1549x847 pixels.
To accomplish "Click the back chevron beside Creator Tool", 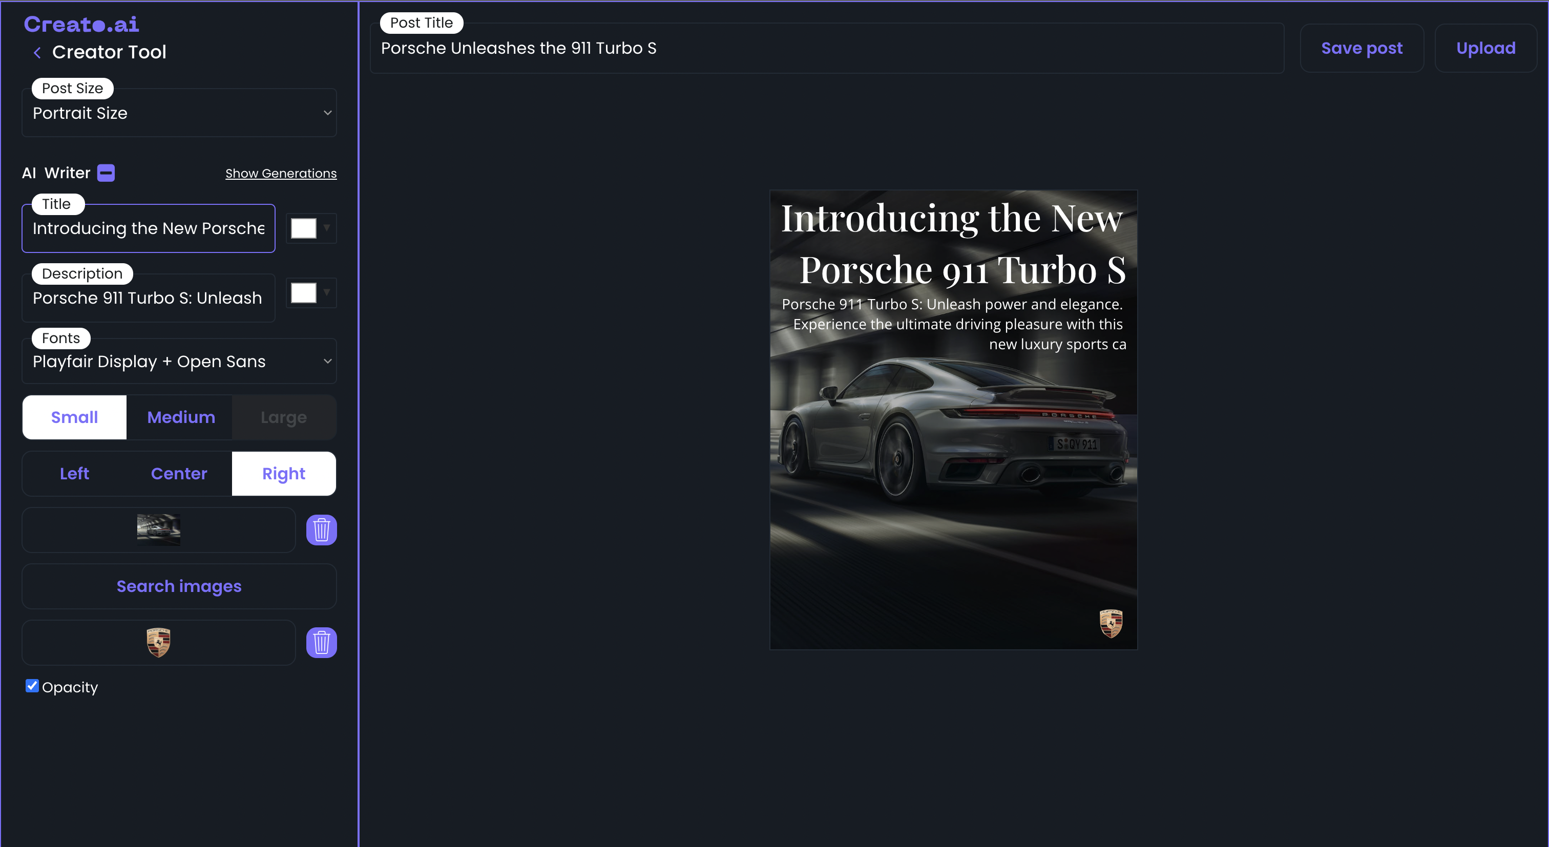I will coord(37,53).
